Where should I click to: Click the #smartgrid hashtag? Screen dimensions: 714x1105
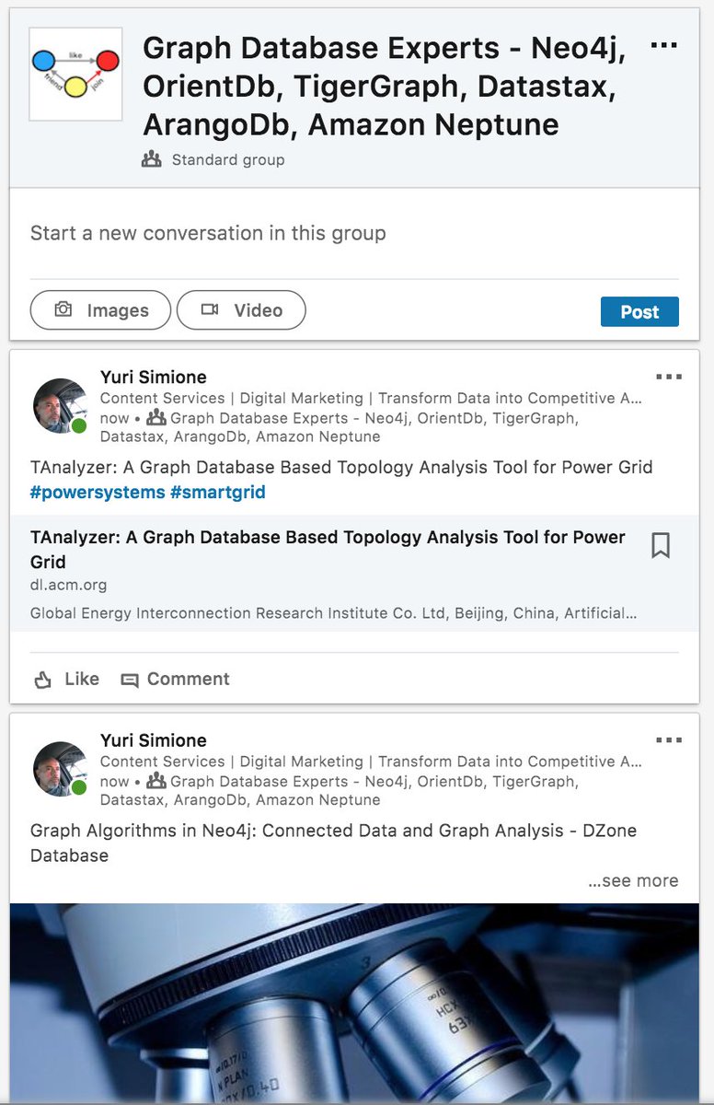(218, 492)
